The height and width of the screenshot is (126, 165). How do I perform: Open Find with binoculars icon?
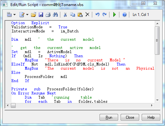(56, 15)
